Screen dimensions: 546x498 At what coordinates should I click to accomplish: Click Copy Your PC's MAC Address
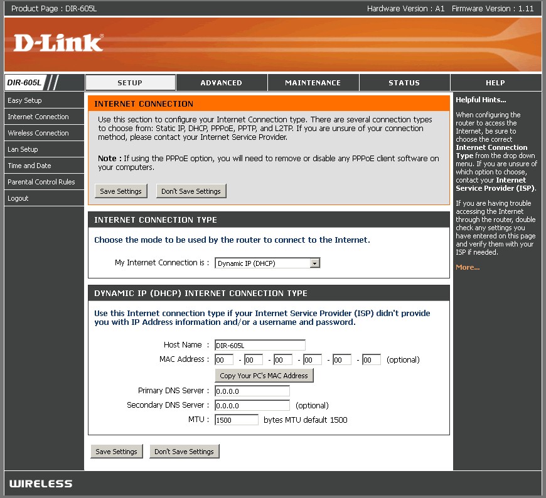pyautogui.click(x=264, y=376)
